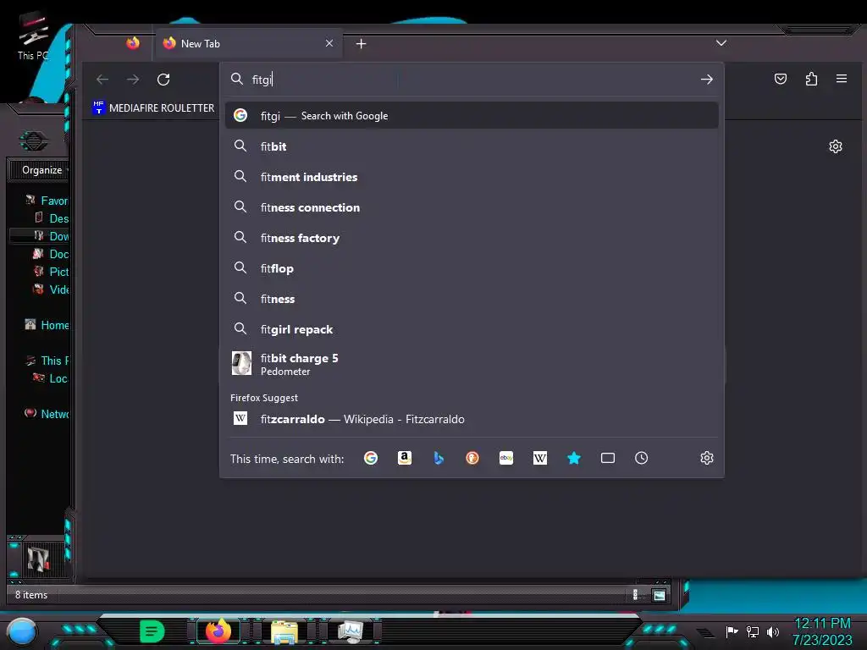
Task: Click the pinned Firefox tab icon
Action: (133, 43)
